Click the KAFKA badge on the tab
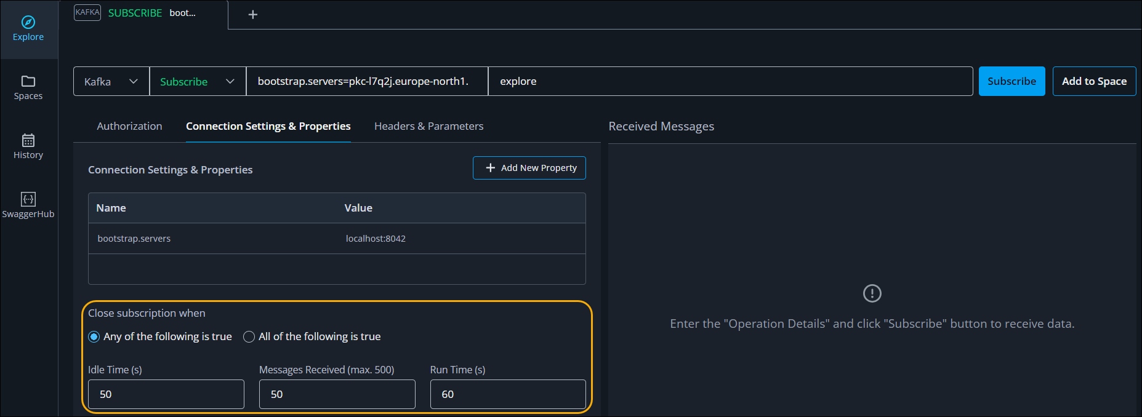This screenshot has height=417, width=1142. pos(87,12)
